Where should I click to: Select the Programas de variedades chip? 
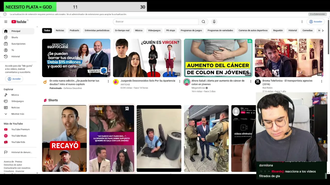tap(220, 31)
